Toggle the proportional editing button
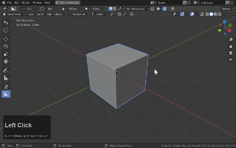236x148 pixels. coord(132,14)
